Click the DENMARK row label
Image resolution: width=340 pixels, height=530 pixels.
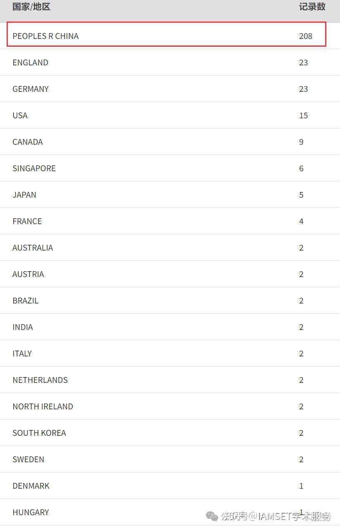click(31, 486)
